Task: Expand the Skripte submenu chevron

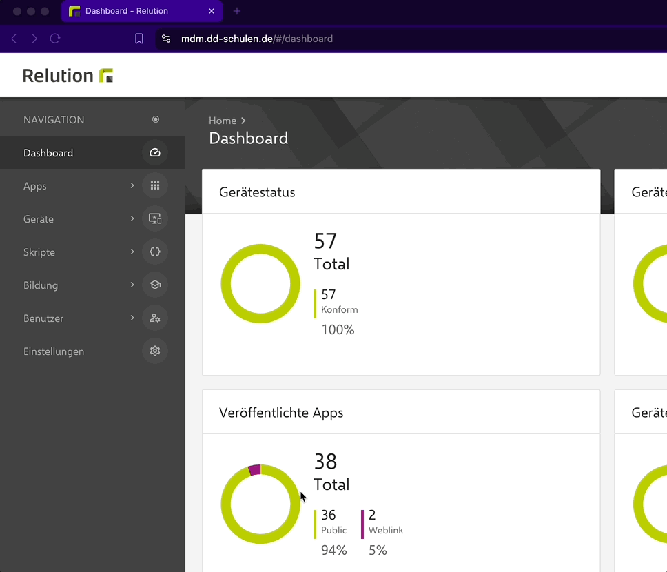Action: 132,252
